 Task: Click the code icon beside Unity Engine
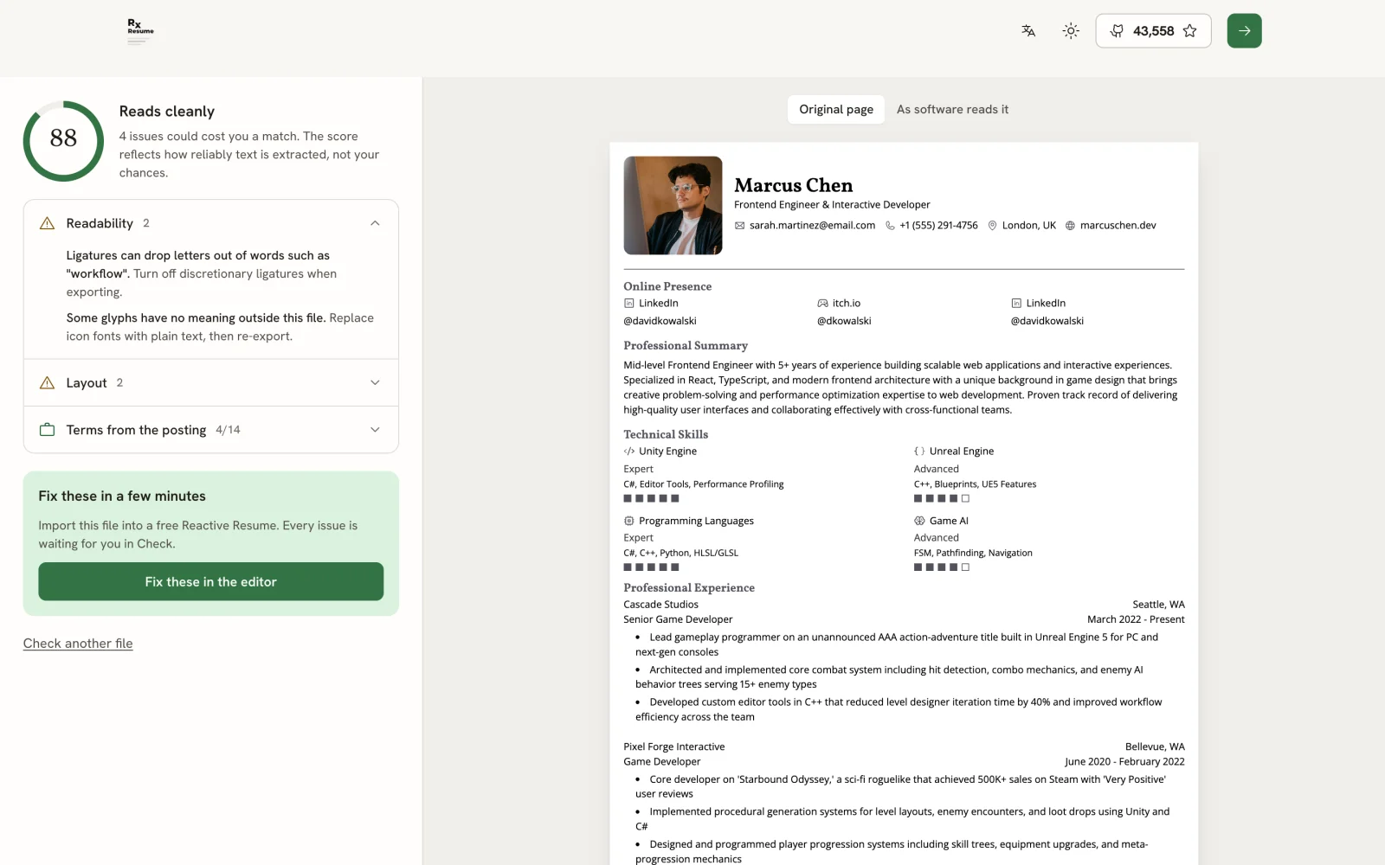click(x=629, y=452)
